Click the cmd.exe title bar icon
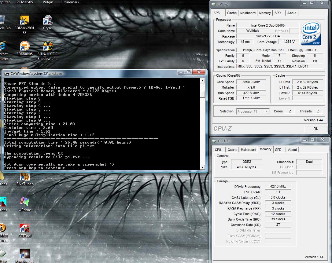Viewport: 332px width, 263px height. [7, 74]
